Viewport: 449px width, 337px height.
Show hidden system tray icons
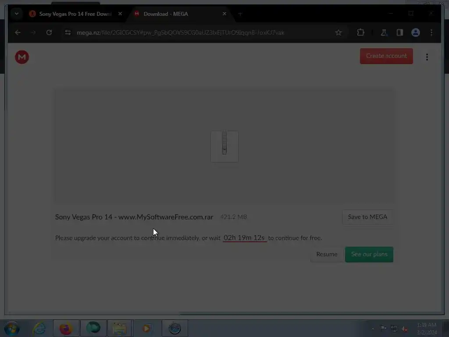coord(373,329)
